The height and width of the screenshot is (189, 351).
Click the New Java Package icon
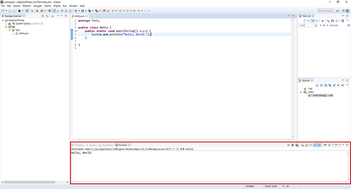(x=37, y=11)
